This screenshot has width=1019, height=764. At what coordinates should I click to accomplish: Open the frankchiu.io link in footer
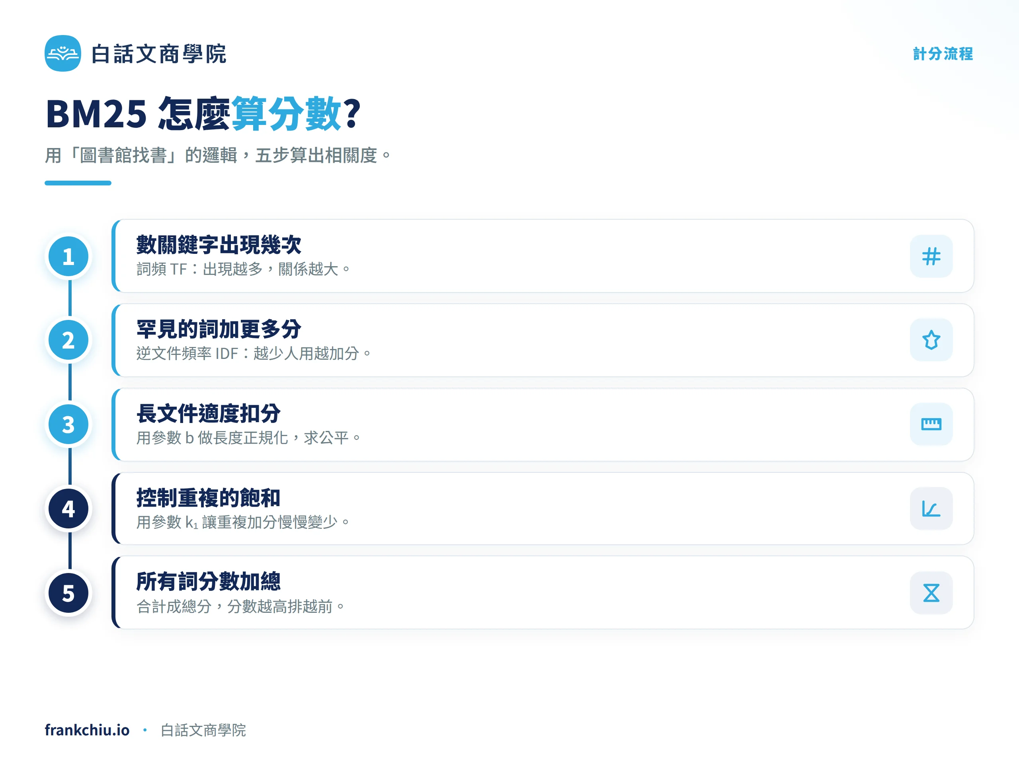pyautogui.click(x=87, y=730)
